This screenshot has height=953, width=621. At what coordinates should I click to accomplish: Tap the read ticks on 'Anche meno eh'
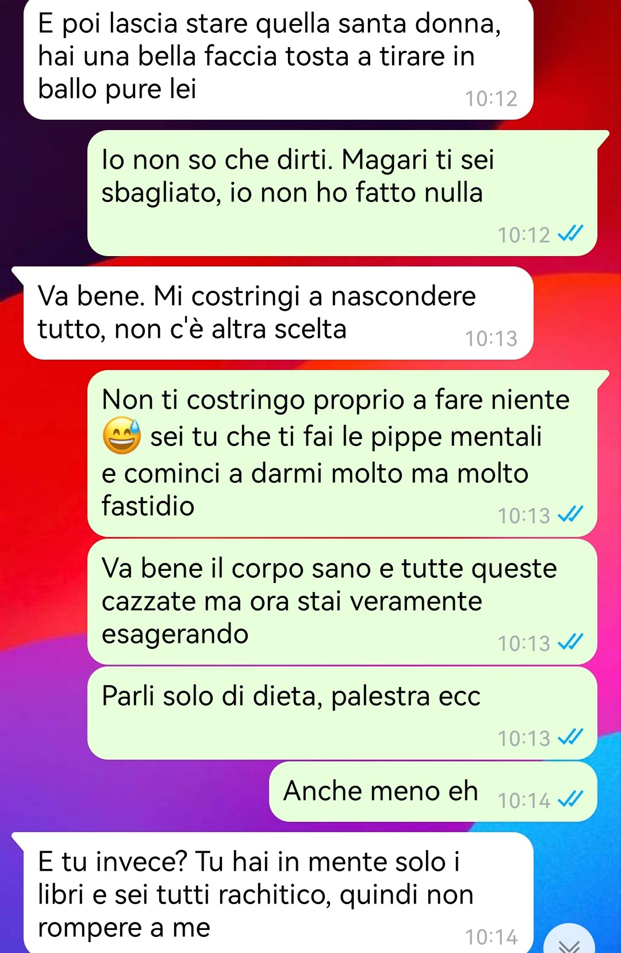coord(570,799)
